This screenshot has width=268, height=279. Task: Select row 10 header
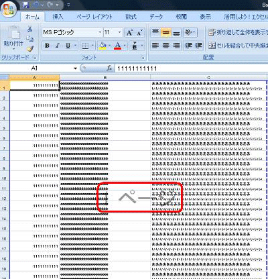[x=5, y=176]
